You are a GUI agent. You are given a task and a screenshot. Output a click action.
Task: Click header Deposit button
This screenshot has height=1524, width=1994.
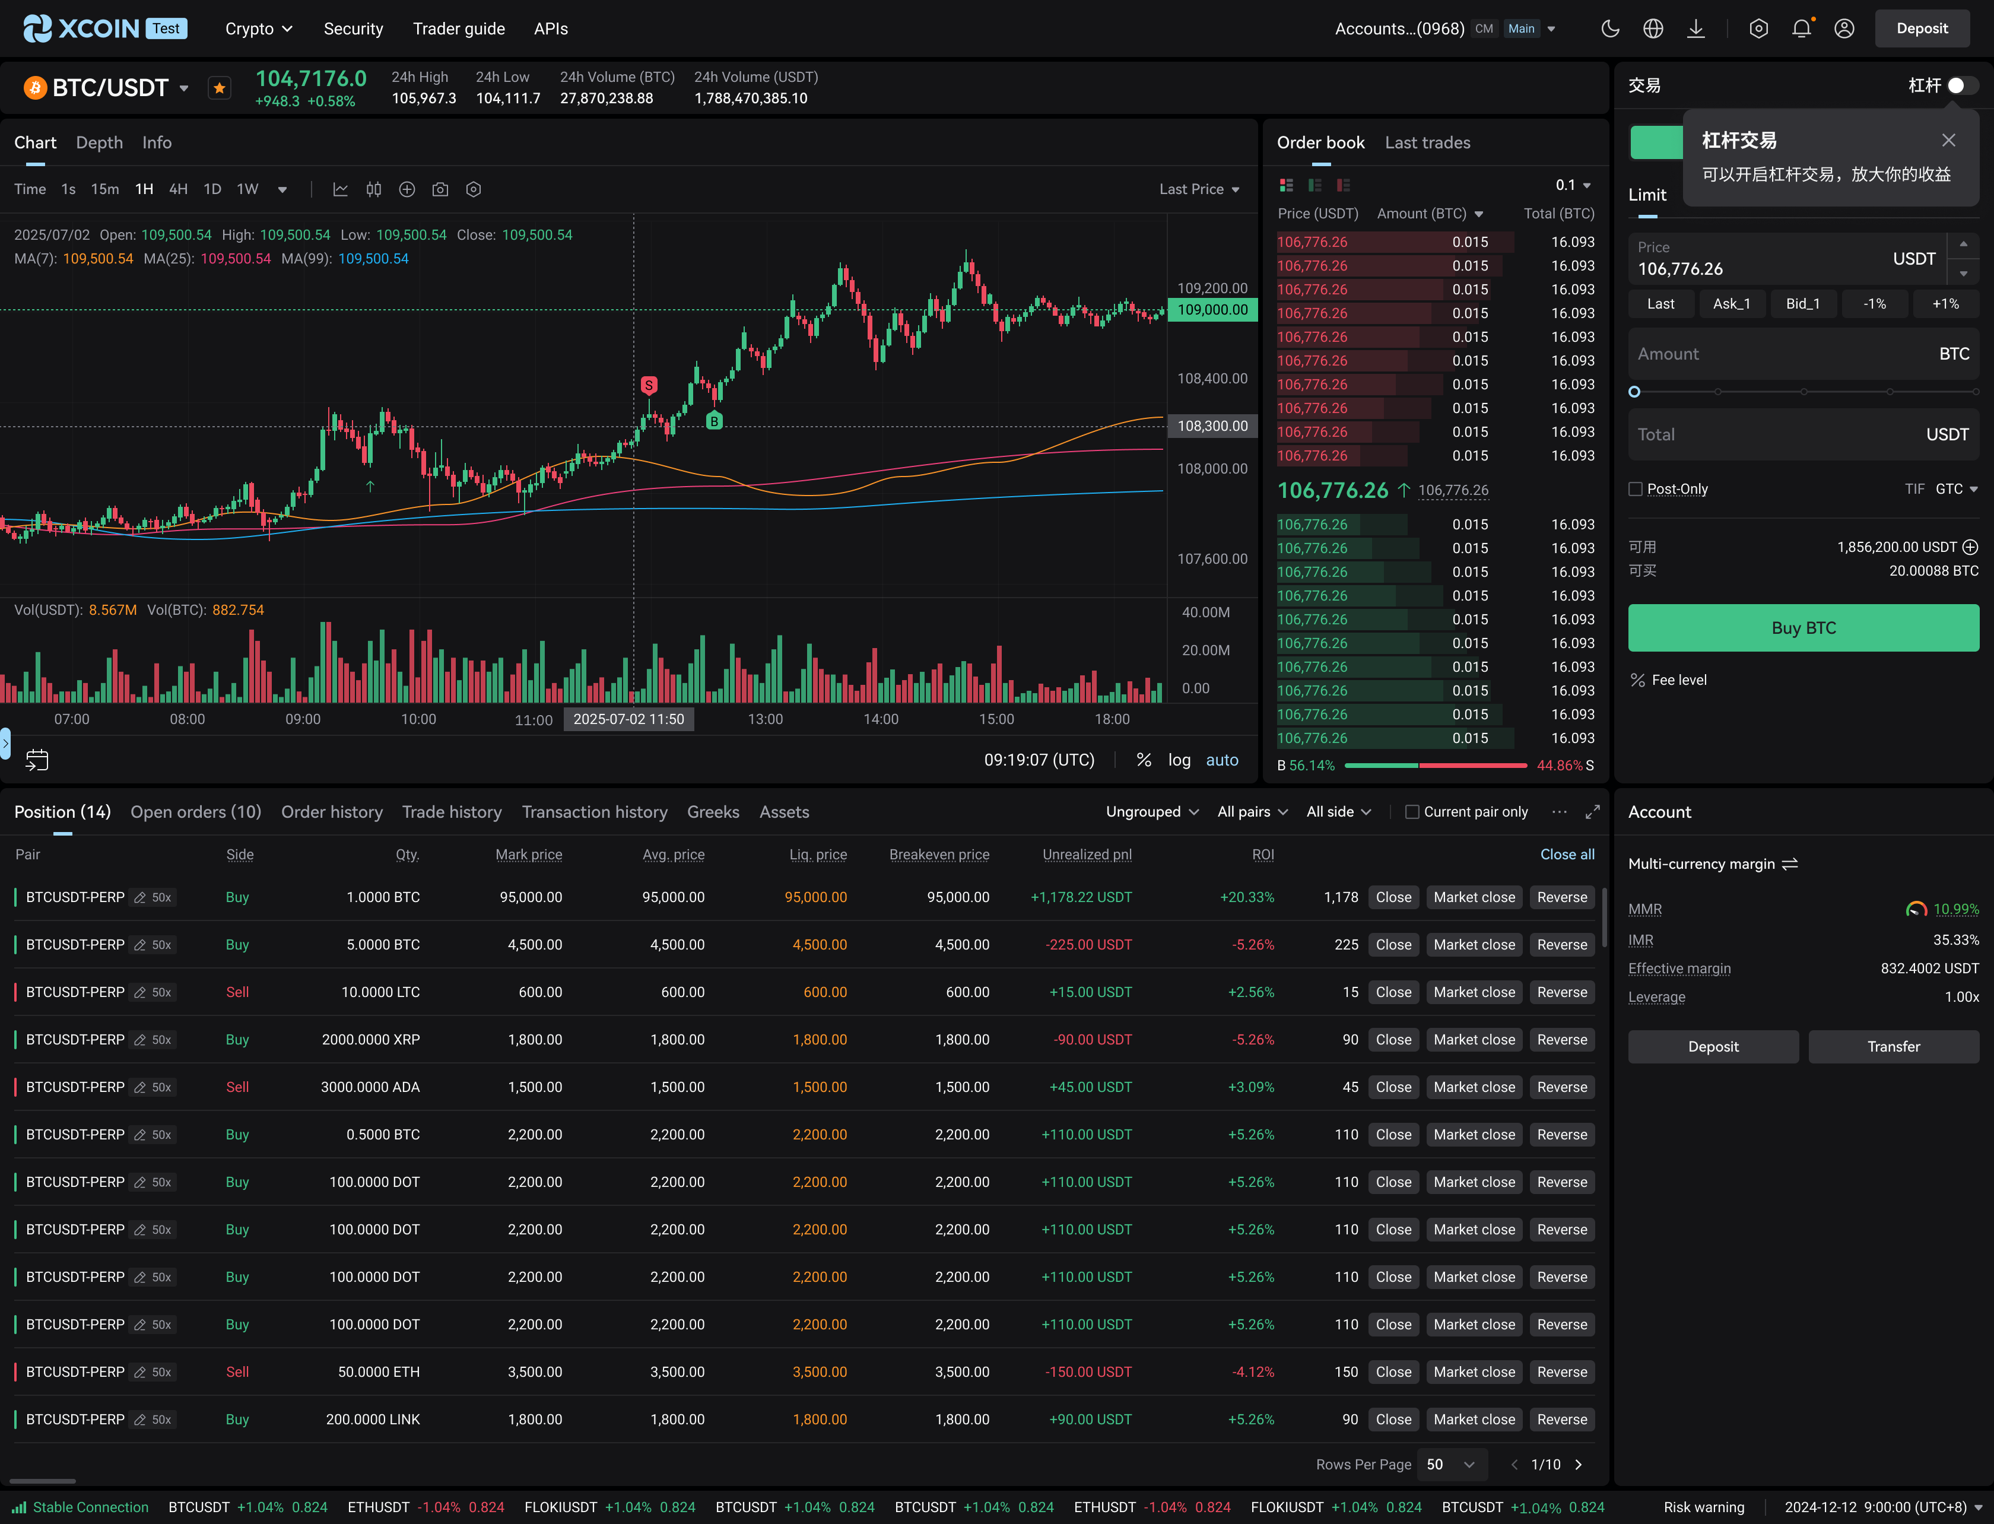[1922, 28]
